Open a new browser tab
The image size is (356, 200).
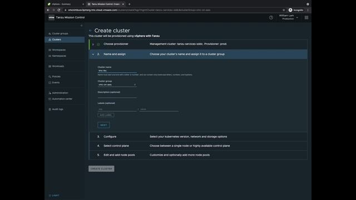(x=130, y=4)
